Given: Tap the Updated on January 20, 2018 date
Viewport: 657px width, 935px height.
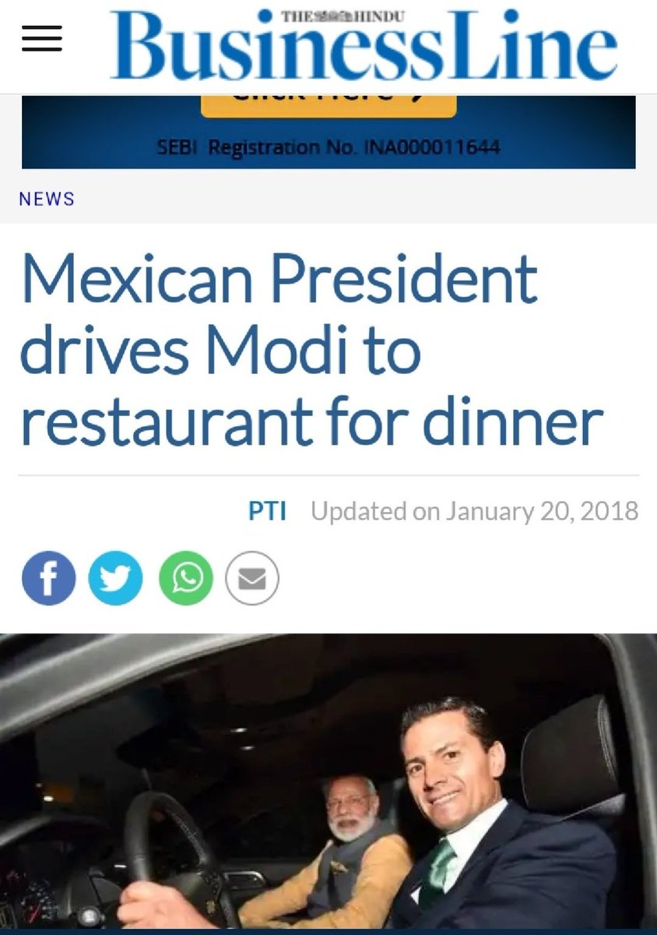Looking at the screenshot, I should tap(475, 511).
